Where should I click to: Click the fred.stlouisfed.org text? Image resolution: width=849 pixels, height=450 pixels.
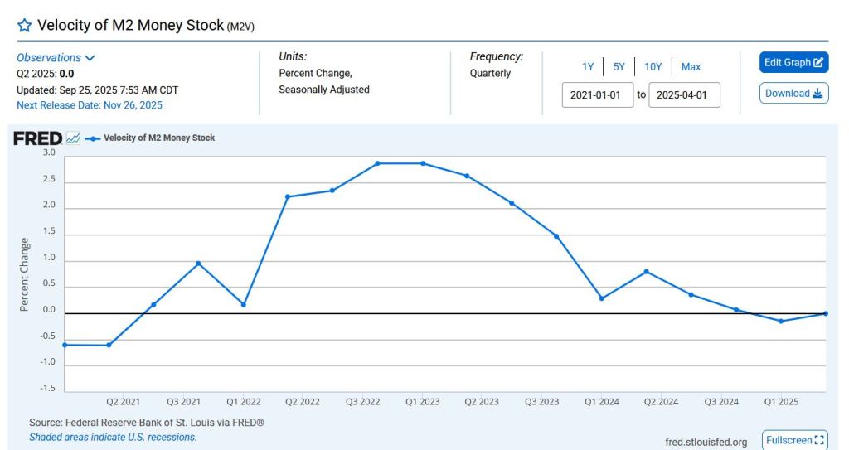pos(706,442)
